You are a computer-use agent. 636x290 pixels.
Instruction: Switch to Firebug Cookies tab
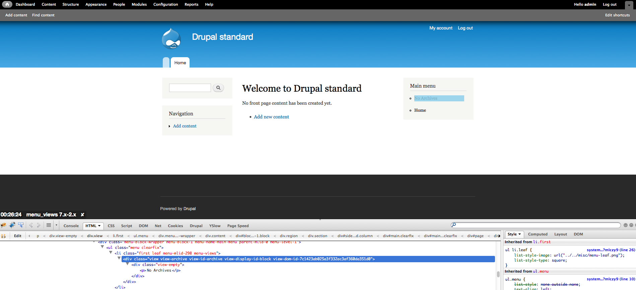(175, 226)
